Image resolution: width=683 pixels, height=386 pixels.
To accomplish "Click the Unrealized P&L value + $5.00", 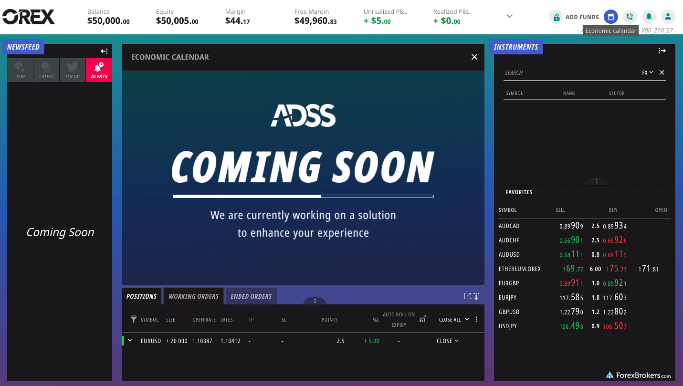I will [377, 21].
